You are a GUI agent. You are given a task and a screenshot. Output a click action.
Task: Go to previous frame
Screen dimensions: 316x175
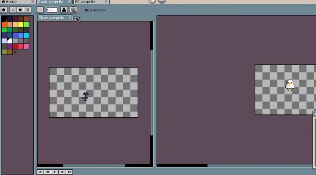47,172
